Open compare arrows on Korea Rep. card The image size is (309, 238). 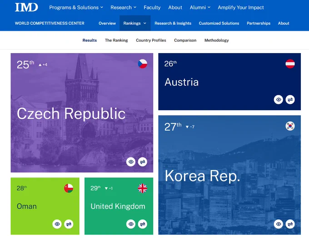tap(290, 224)
